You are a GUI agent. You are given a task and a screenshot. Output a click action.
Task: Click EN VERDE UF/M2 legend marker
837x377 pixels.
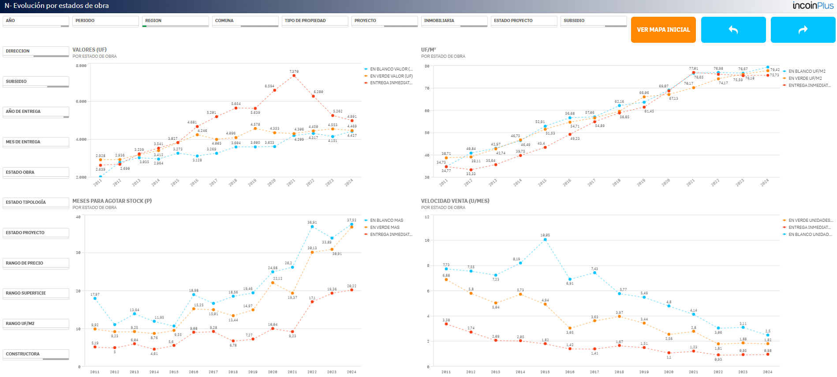(785, 78)
